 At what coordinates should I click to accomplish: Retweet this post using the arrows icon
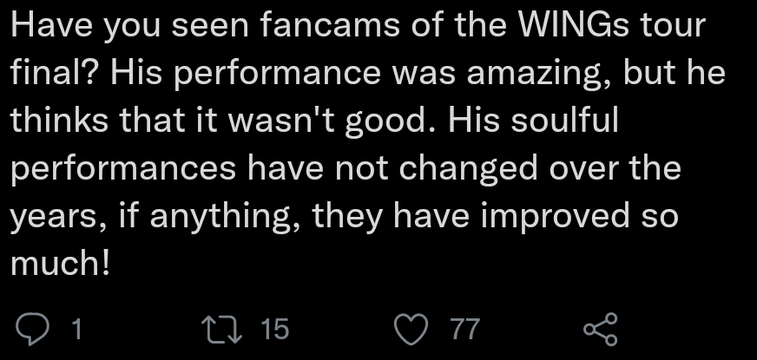(x=217, y=329)
